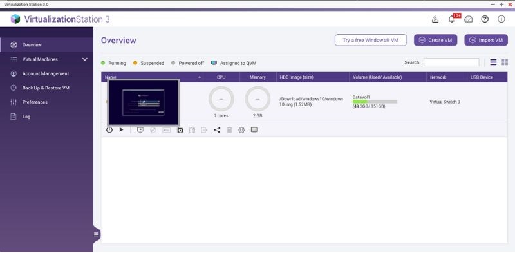The image size is (515, 253).
Task: Start the VM with the play icon
Action: [121, 130]
